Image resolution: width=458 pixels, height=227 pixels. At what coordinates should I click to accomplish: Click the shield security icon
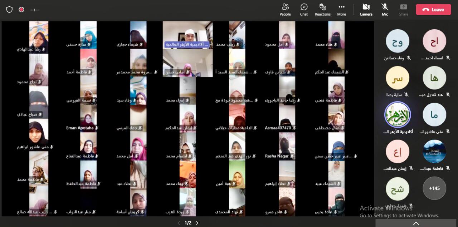pos(9,10)
